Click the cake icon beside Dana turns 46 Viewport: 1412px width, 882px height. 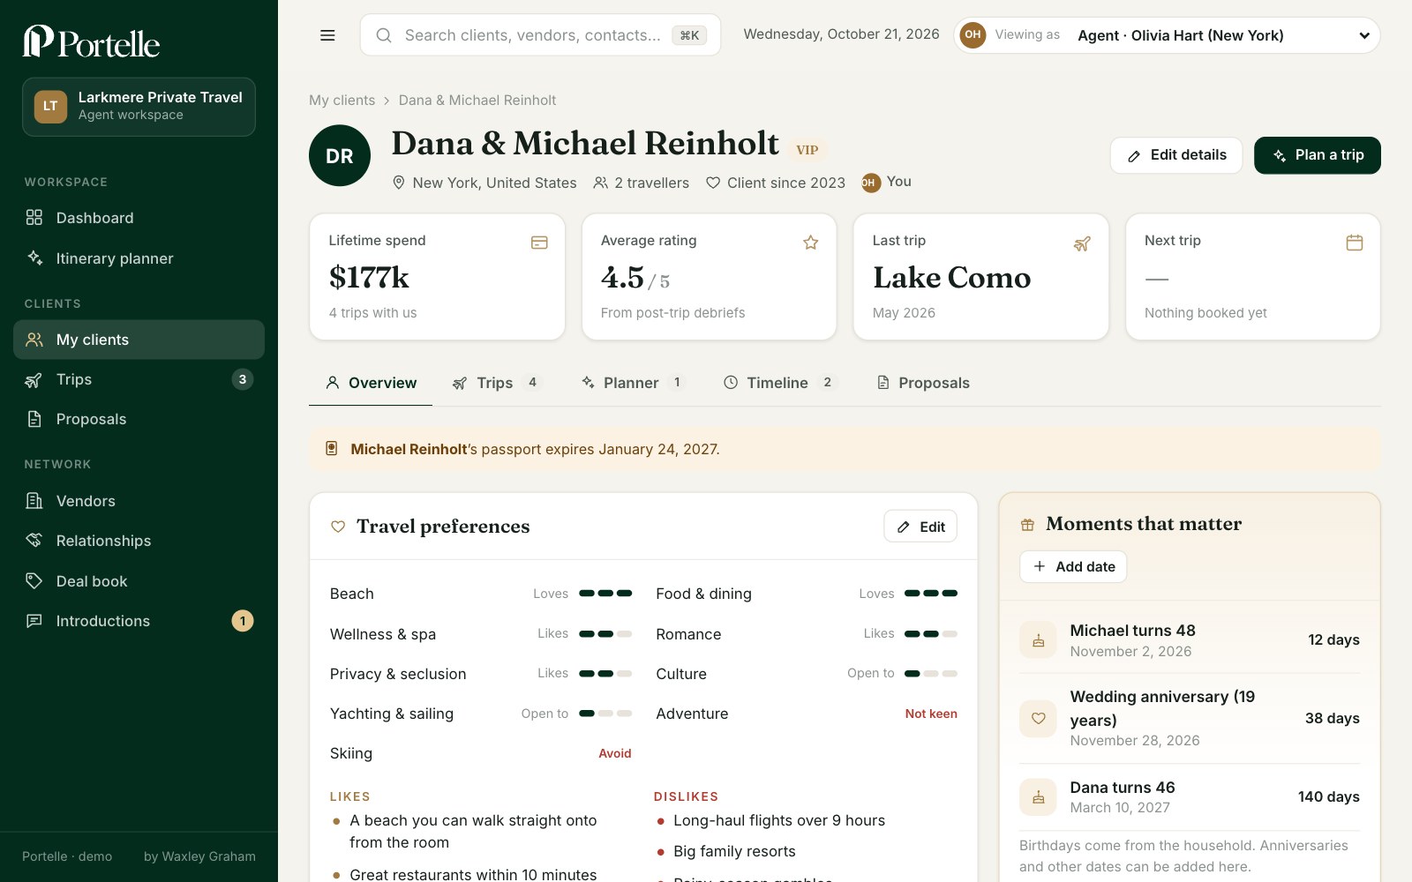[x=1039, y=797]
